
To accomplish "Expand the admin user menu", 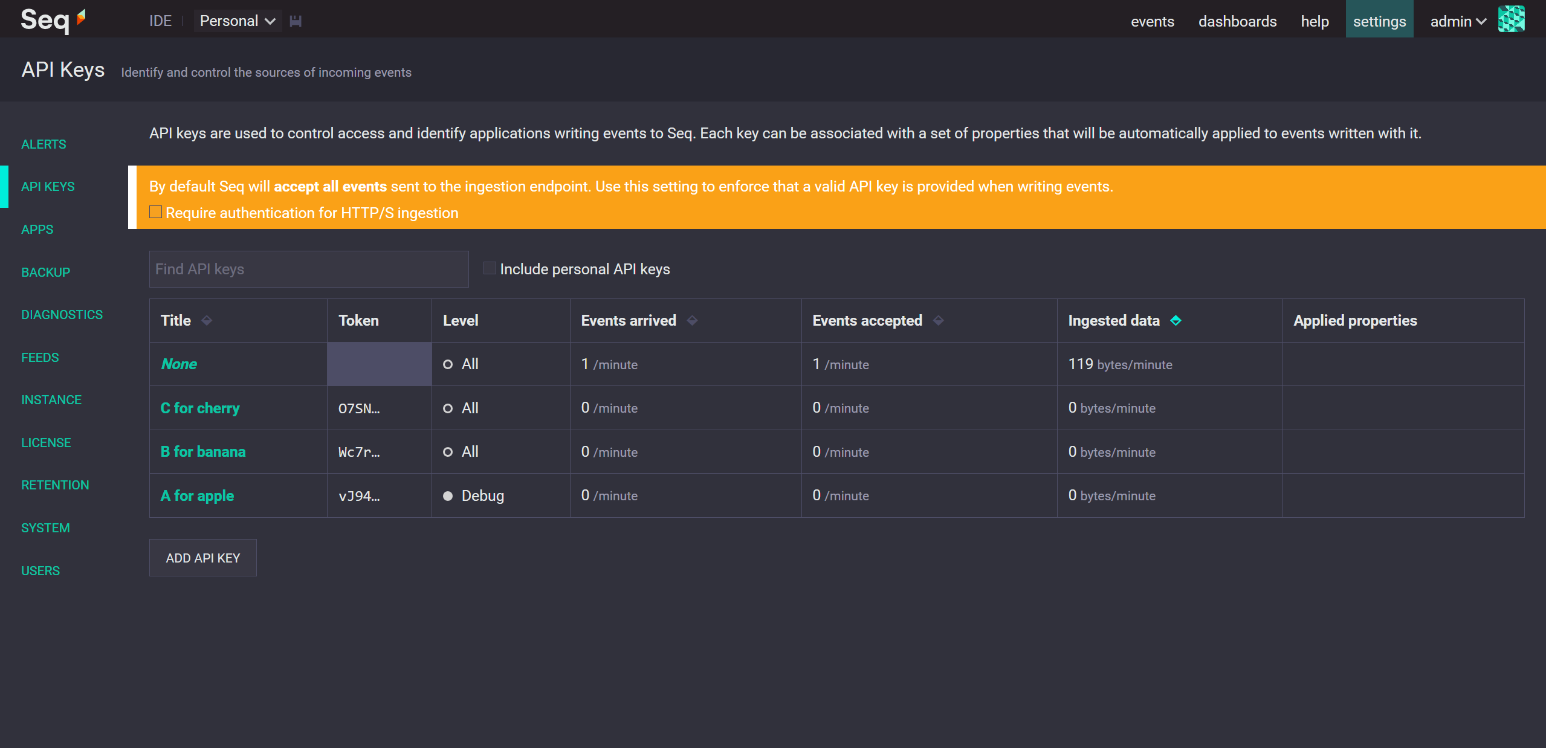I will click(x=1457, y=21).
